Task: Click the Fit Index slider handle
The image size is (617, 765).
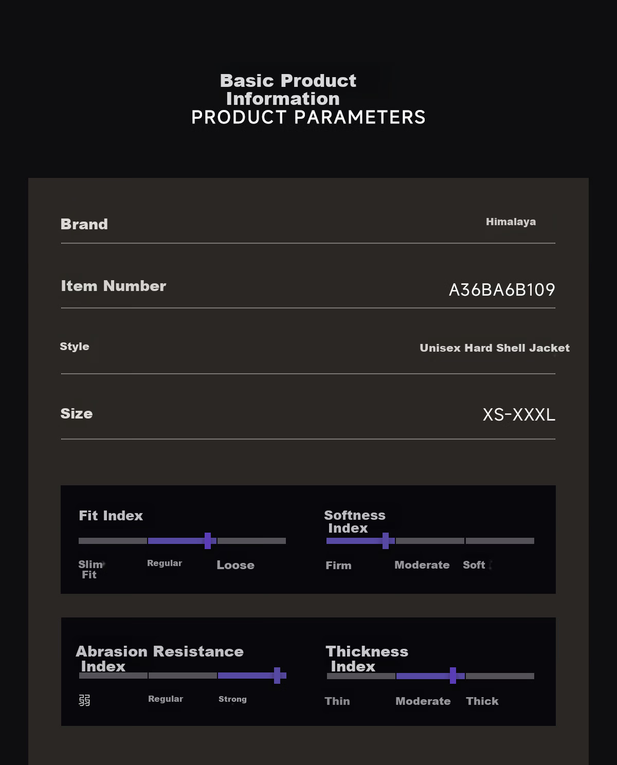Action: click(208, 541)
